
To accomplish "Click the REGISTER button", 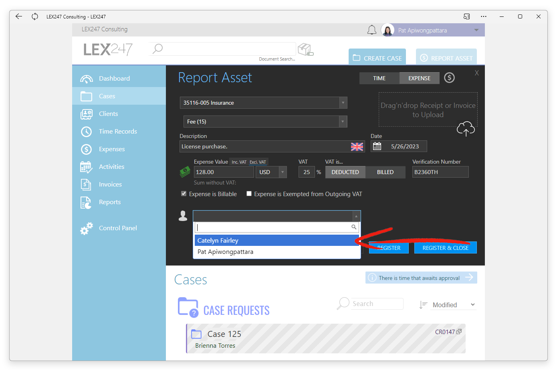I will [389, 248].
